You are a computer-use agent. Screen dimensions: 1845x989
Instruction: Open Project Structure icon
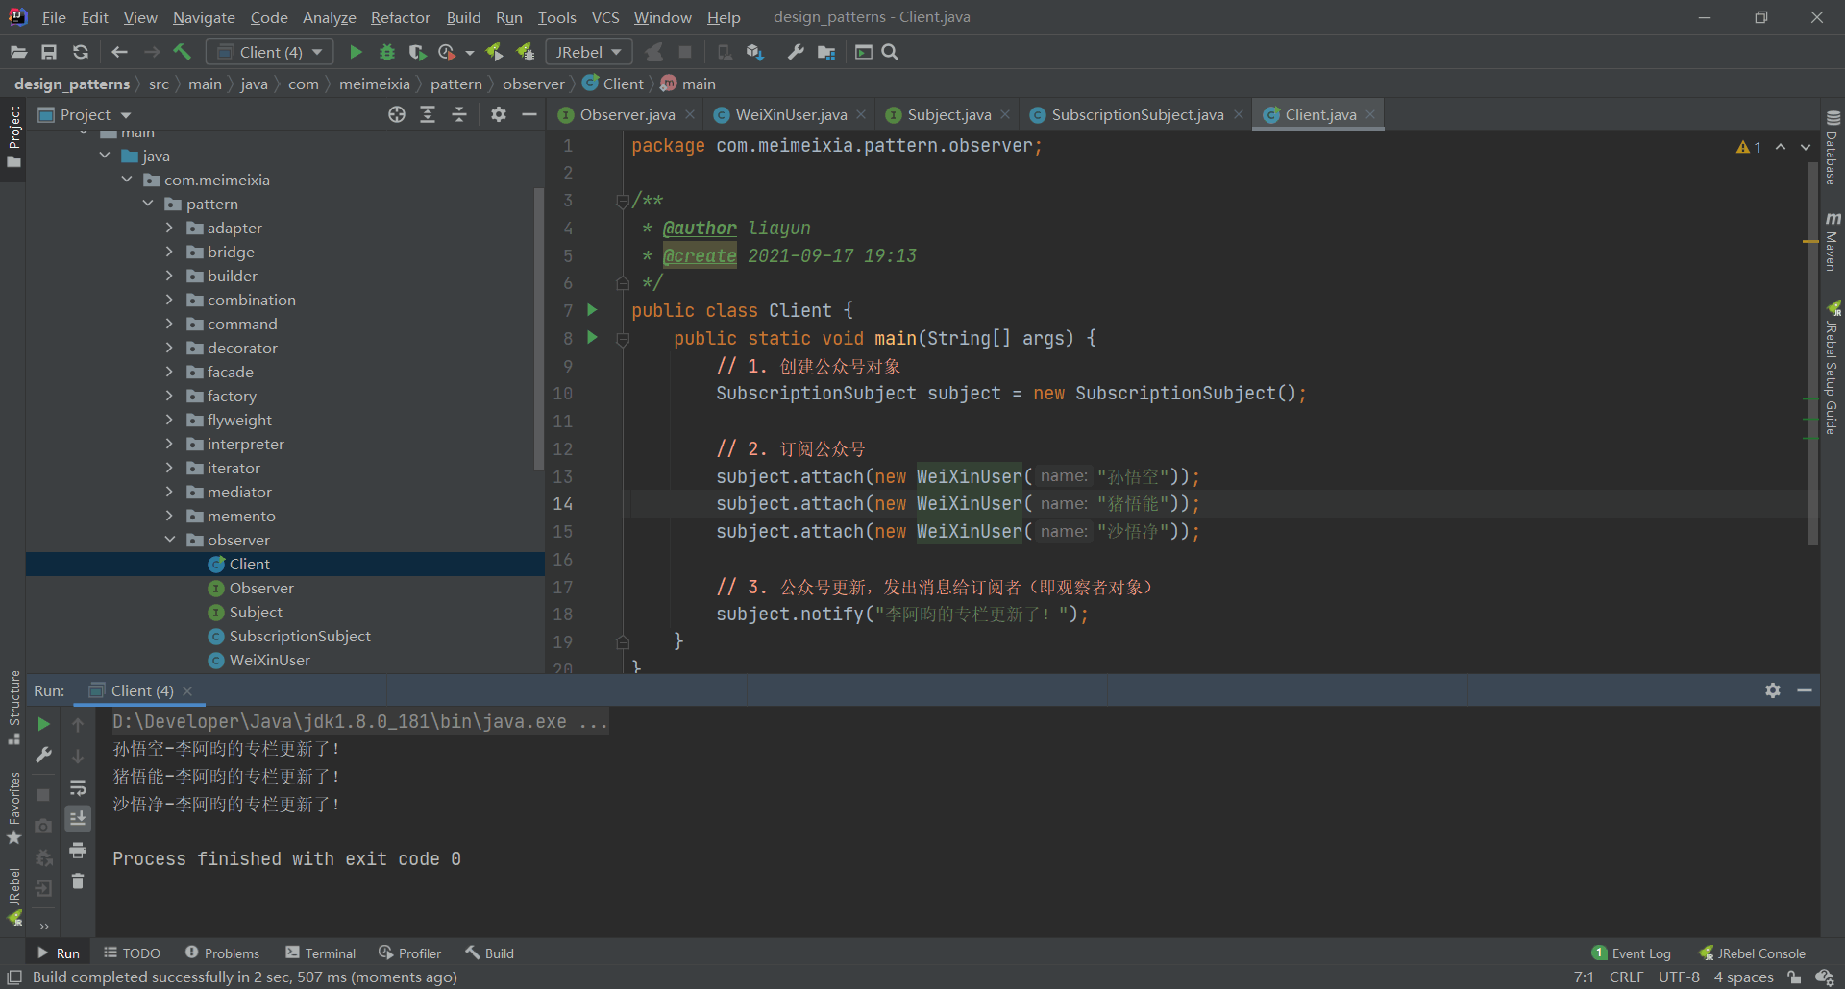pyautogui.click(x=826, y=52)
